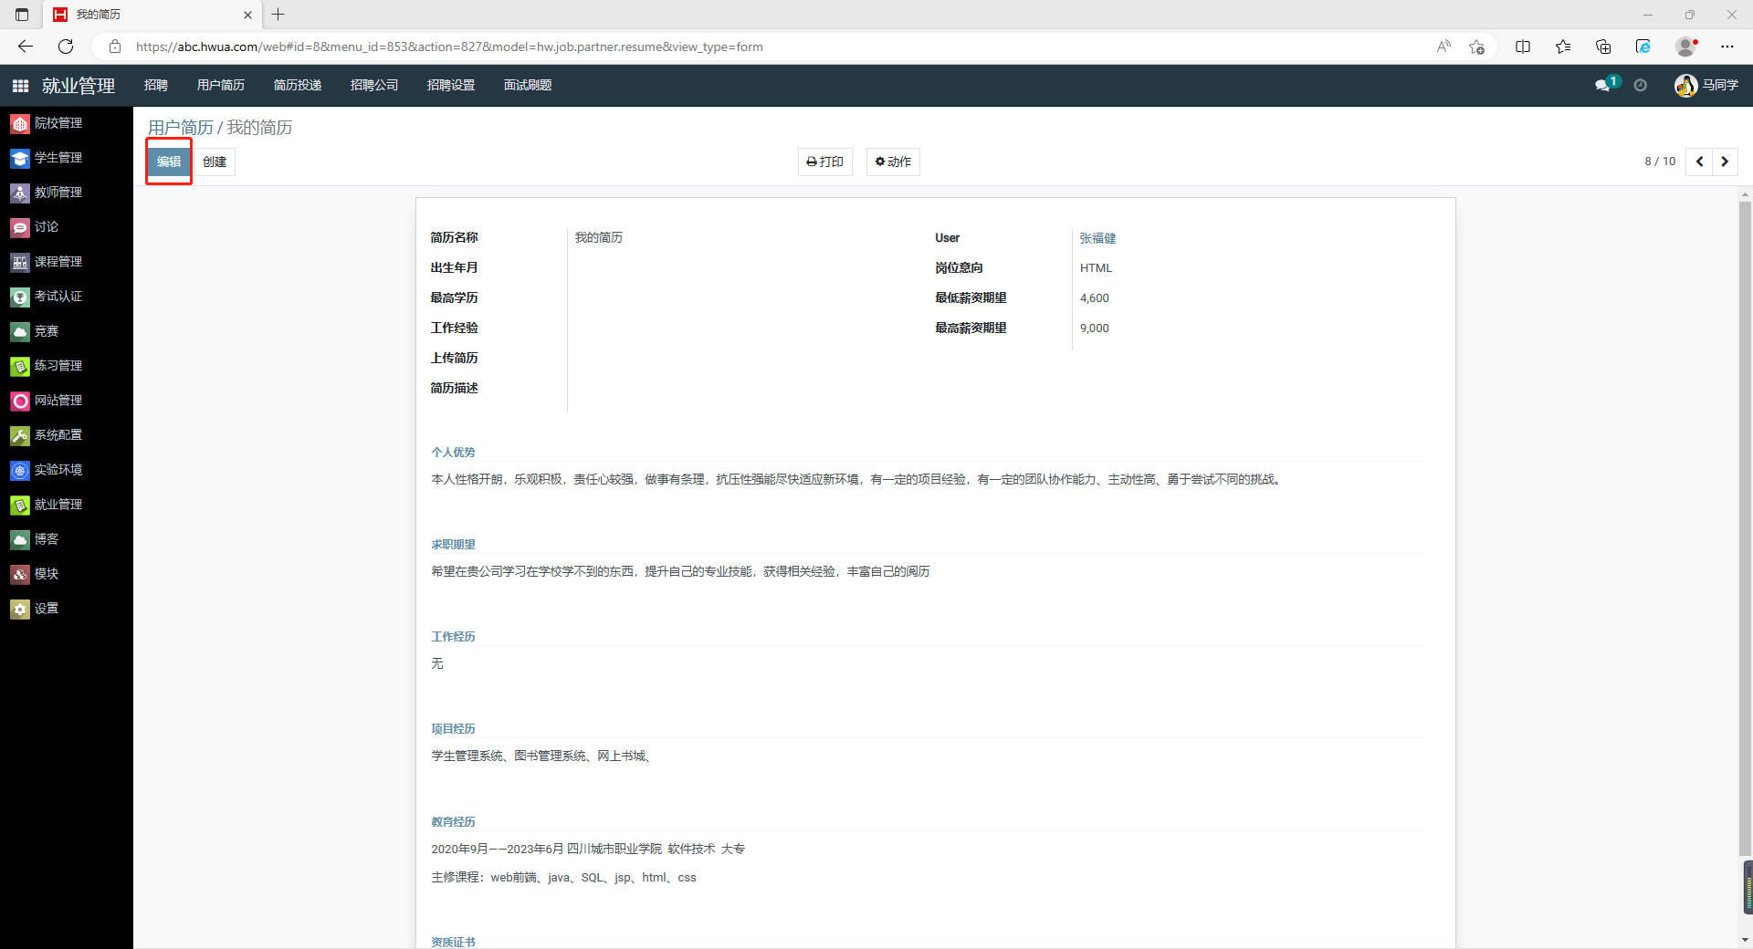Viewport: 1753px width, 949px height.
Task: Open 教师管理 in the sidebar
Action: point(47,193)
